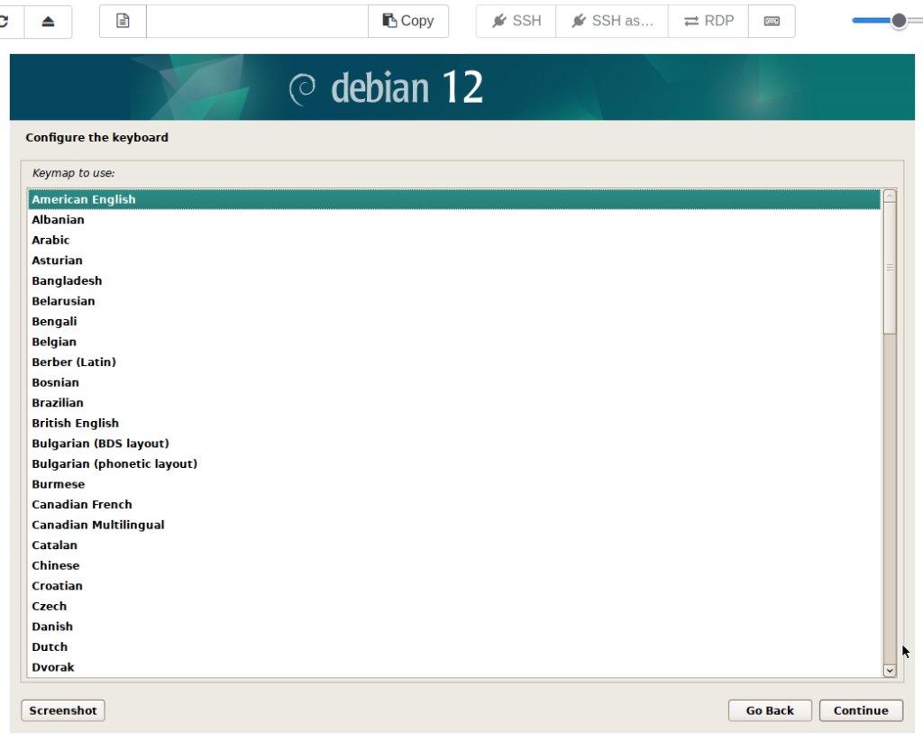Pick Bulgarian (phonetic layout) keymap
Screen dimensions: 923x742
tap(114, 463)
